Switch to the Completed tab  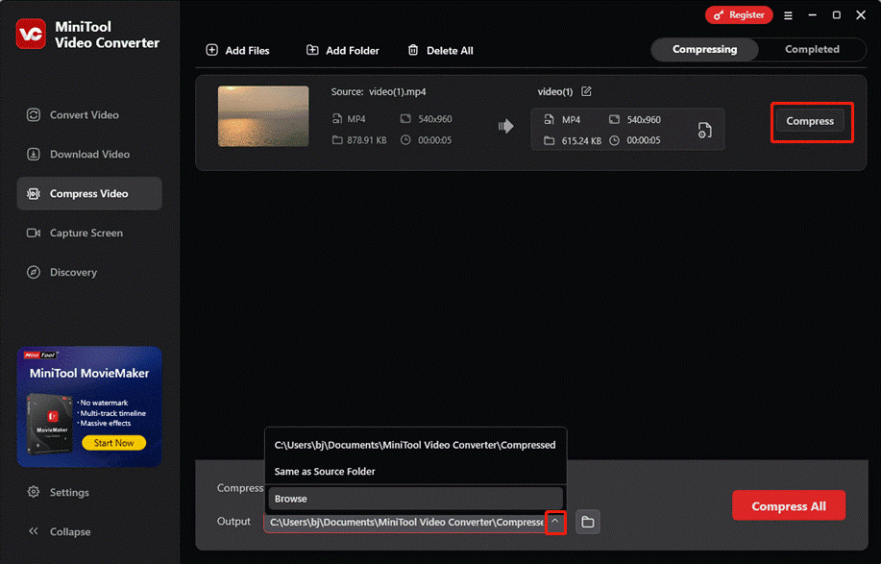pos(812,49)
